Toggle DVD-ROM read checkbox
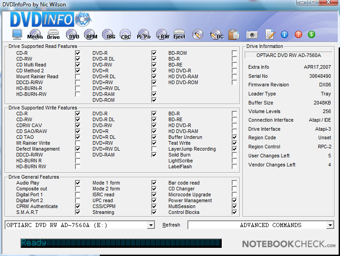This screenshot has height=256, width=340. click(154, 100)
